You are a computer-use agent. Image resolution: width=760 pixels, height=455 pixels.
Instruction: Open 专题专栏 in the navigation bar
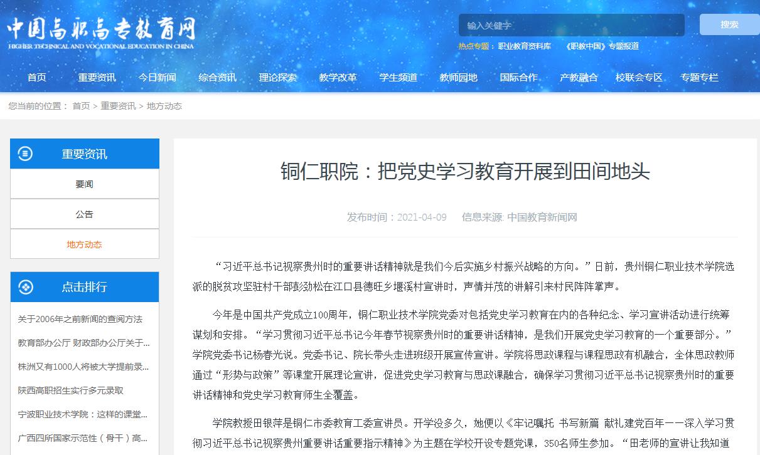(x=699, y=78)
